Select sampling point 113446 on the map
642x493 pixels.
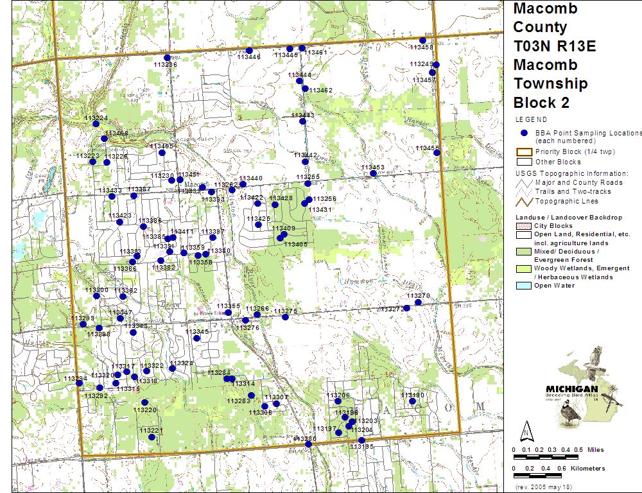tap(250, 50)
